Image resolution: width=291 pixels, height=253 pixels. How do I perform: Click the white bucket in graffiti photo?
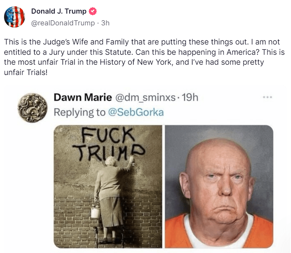click(96, 211)
